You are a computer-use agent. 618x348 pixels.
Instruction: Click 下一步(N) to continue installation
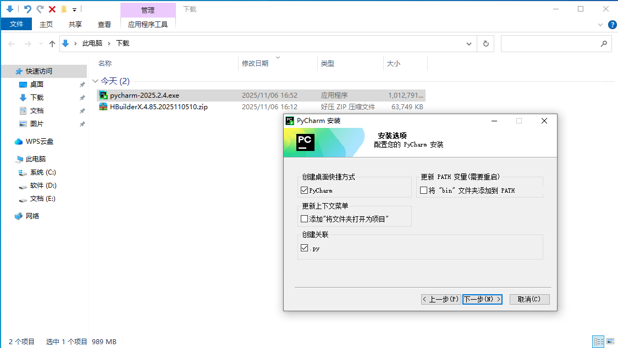click(482, 299)
